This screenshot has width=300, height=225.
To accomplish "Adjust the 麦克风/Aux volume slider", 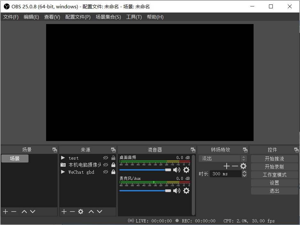I will [x=145, y=191].
